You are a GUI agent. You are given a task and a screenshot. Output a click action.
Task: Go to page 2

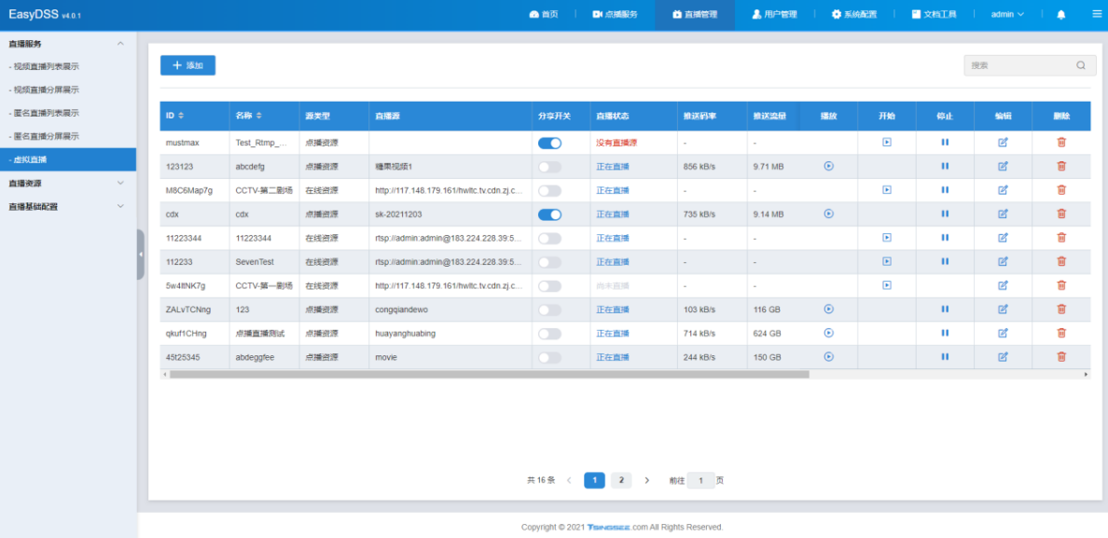(621, 480)
